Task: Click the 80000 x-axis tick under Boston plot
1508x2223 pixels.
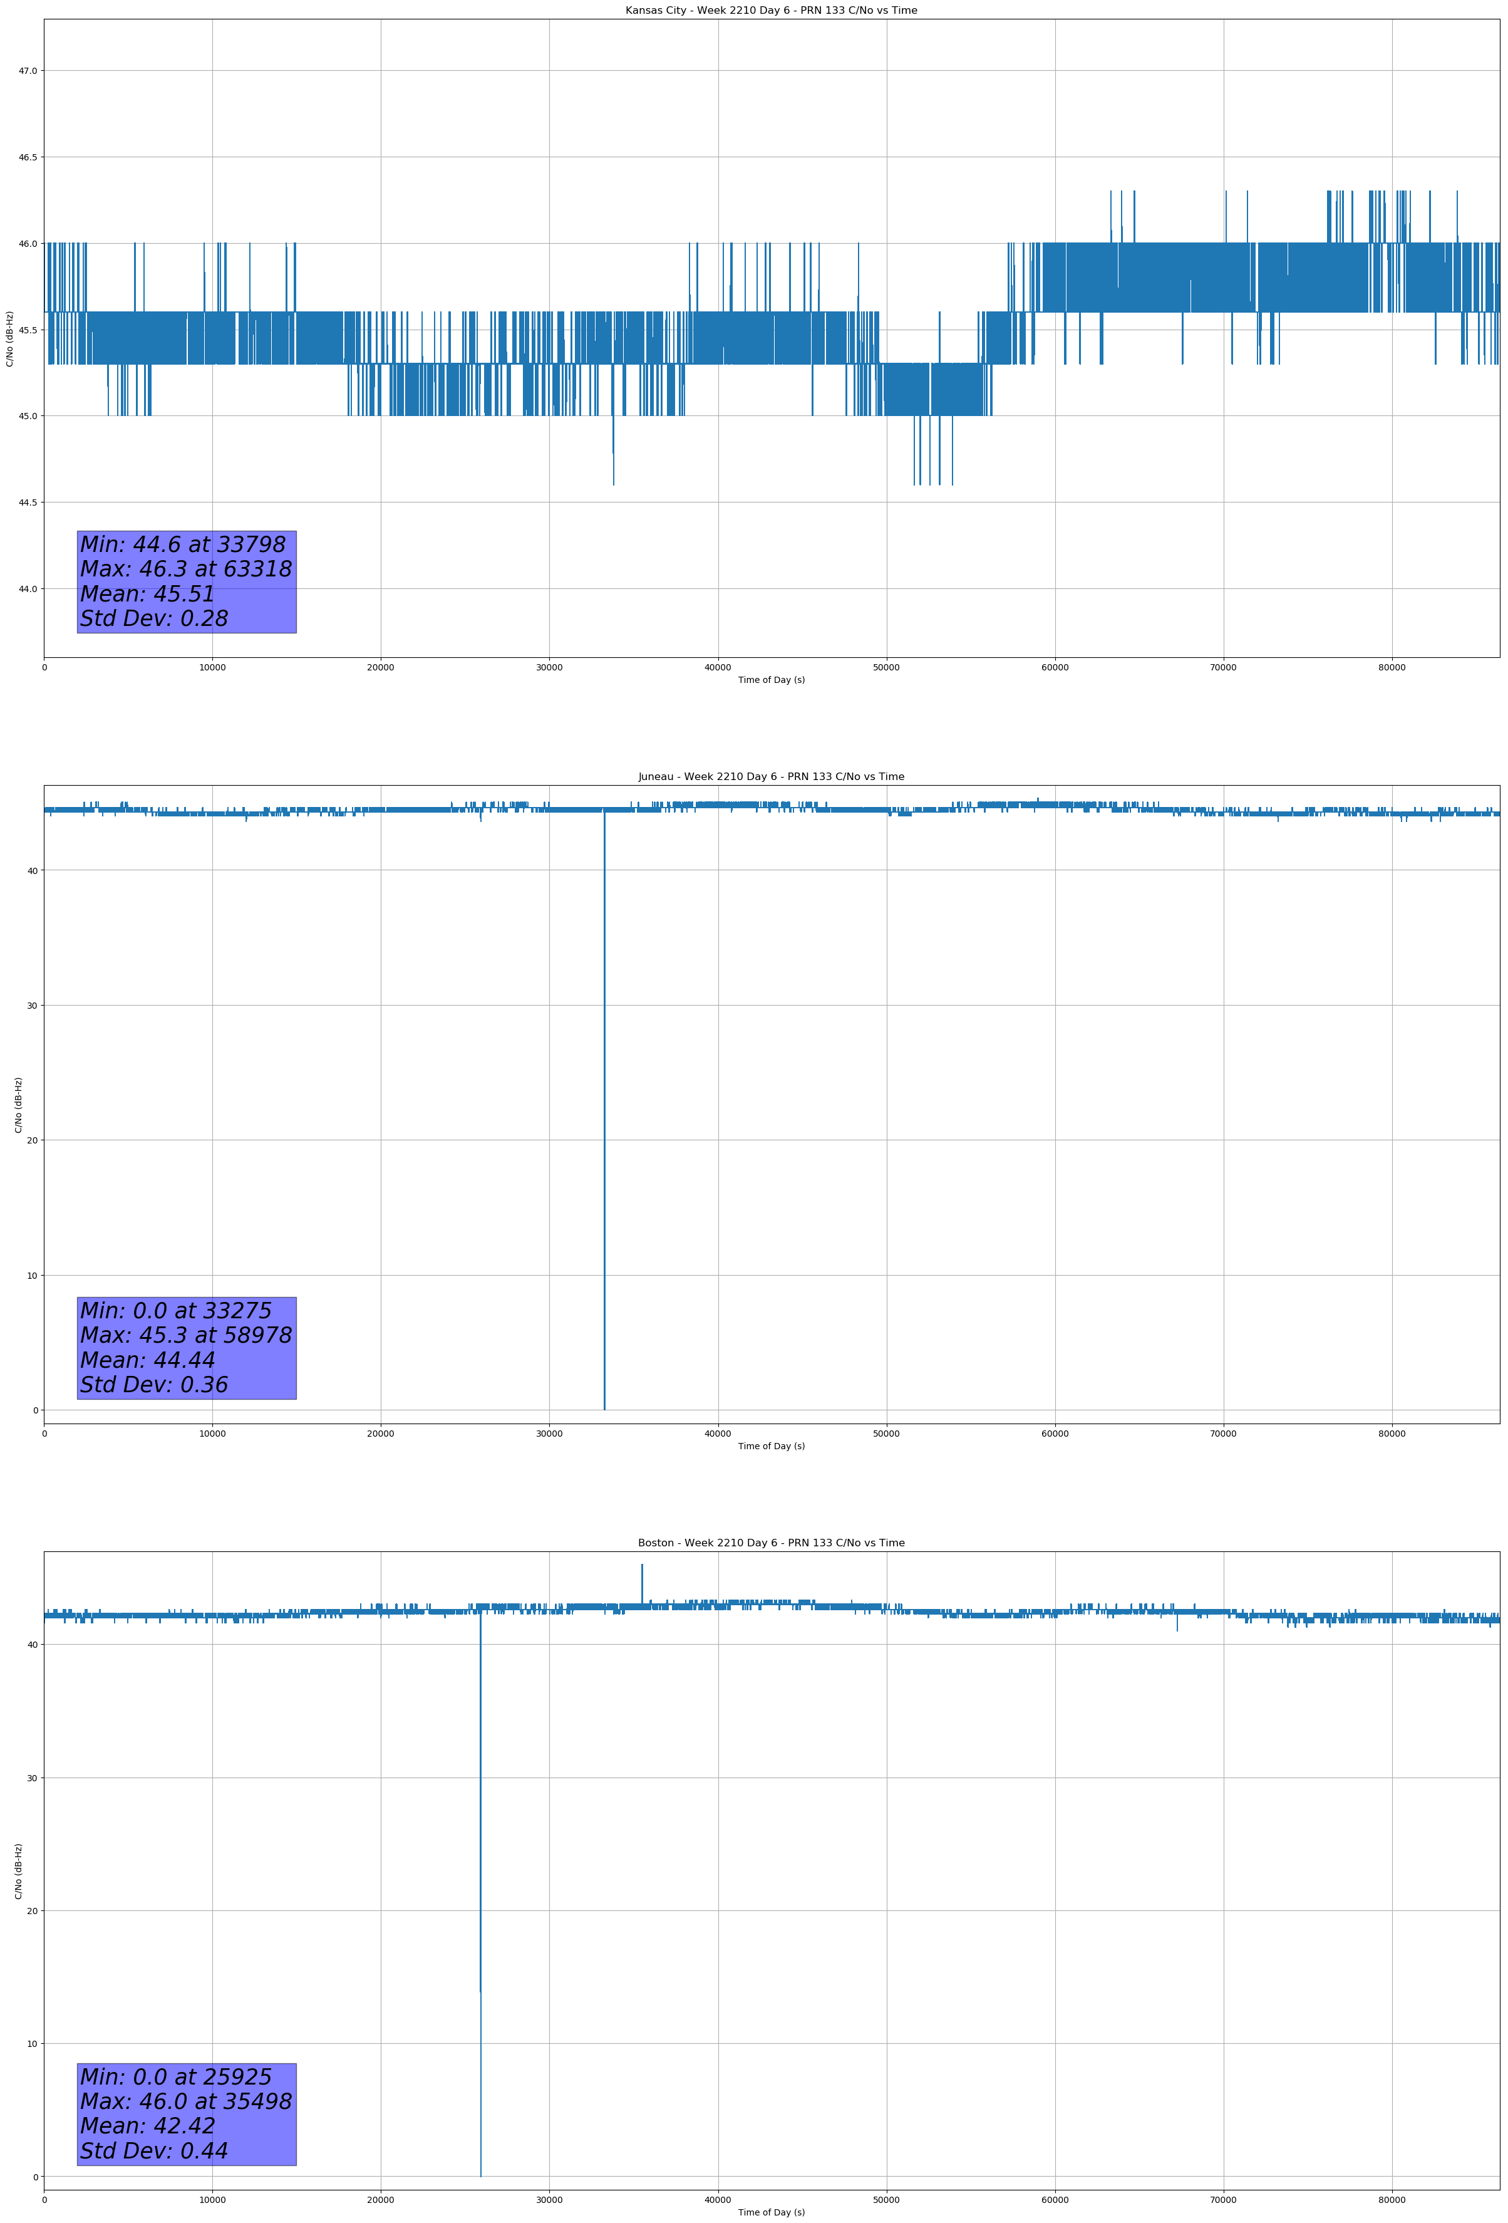Action: point(1392,2199)
